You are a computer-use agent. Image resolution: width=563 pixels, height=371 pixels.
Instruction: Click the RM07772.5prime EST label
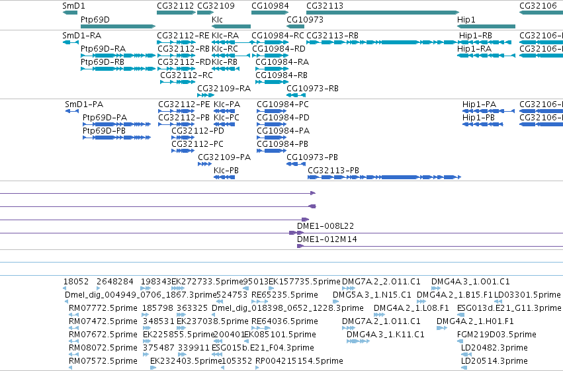[x=103, y=308]
